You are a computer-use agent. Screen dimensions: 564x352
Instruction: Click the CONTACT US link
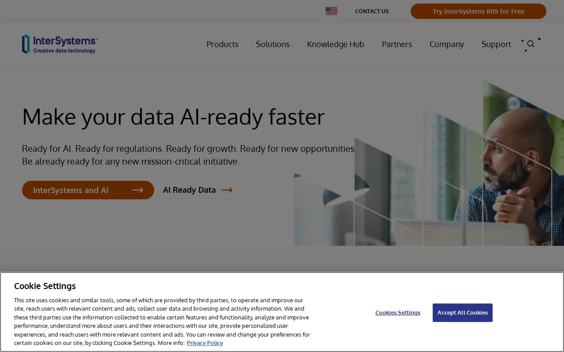click(x=372, y=11)
